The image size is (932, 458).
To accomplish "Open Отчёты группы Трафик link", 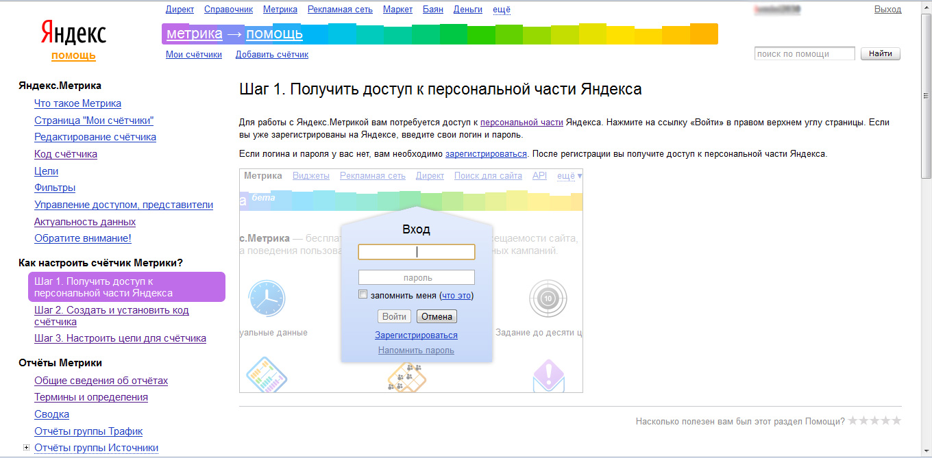I will 88,431.
